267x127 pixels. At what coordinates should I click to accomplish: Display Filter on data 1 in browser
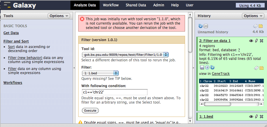pos(251,41)
